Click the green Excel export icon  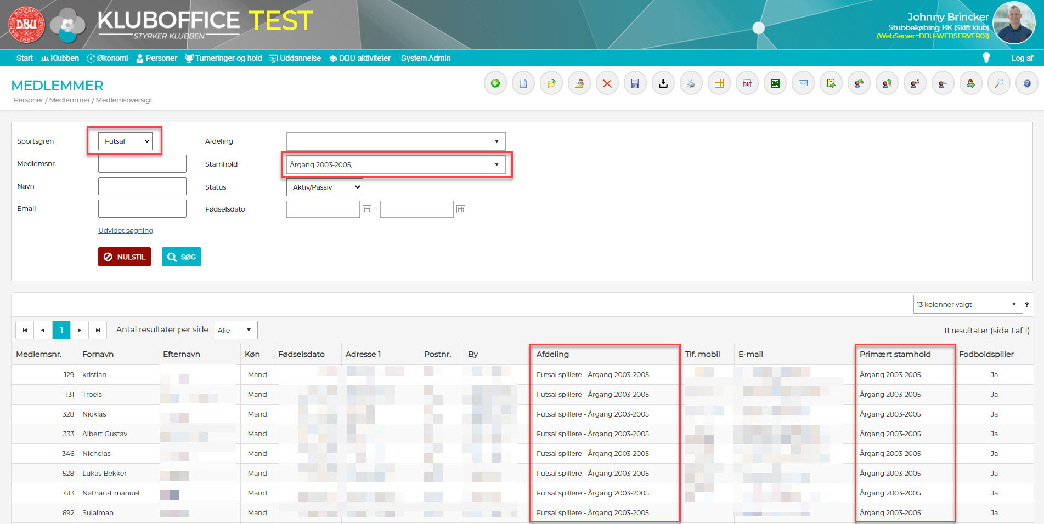pos(775,83)
